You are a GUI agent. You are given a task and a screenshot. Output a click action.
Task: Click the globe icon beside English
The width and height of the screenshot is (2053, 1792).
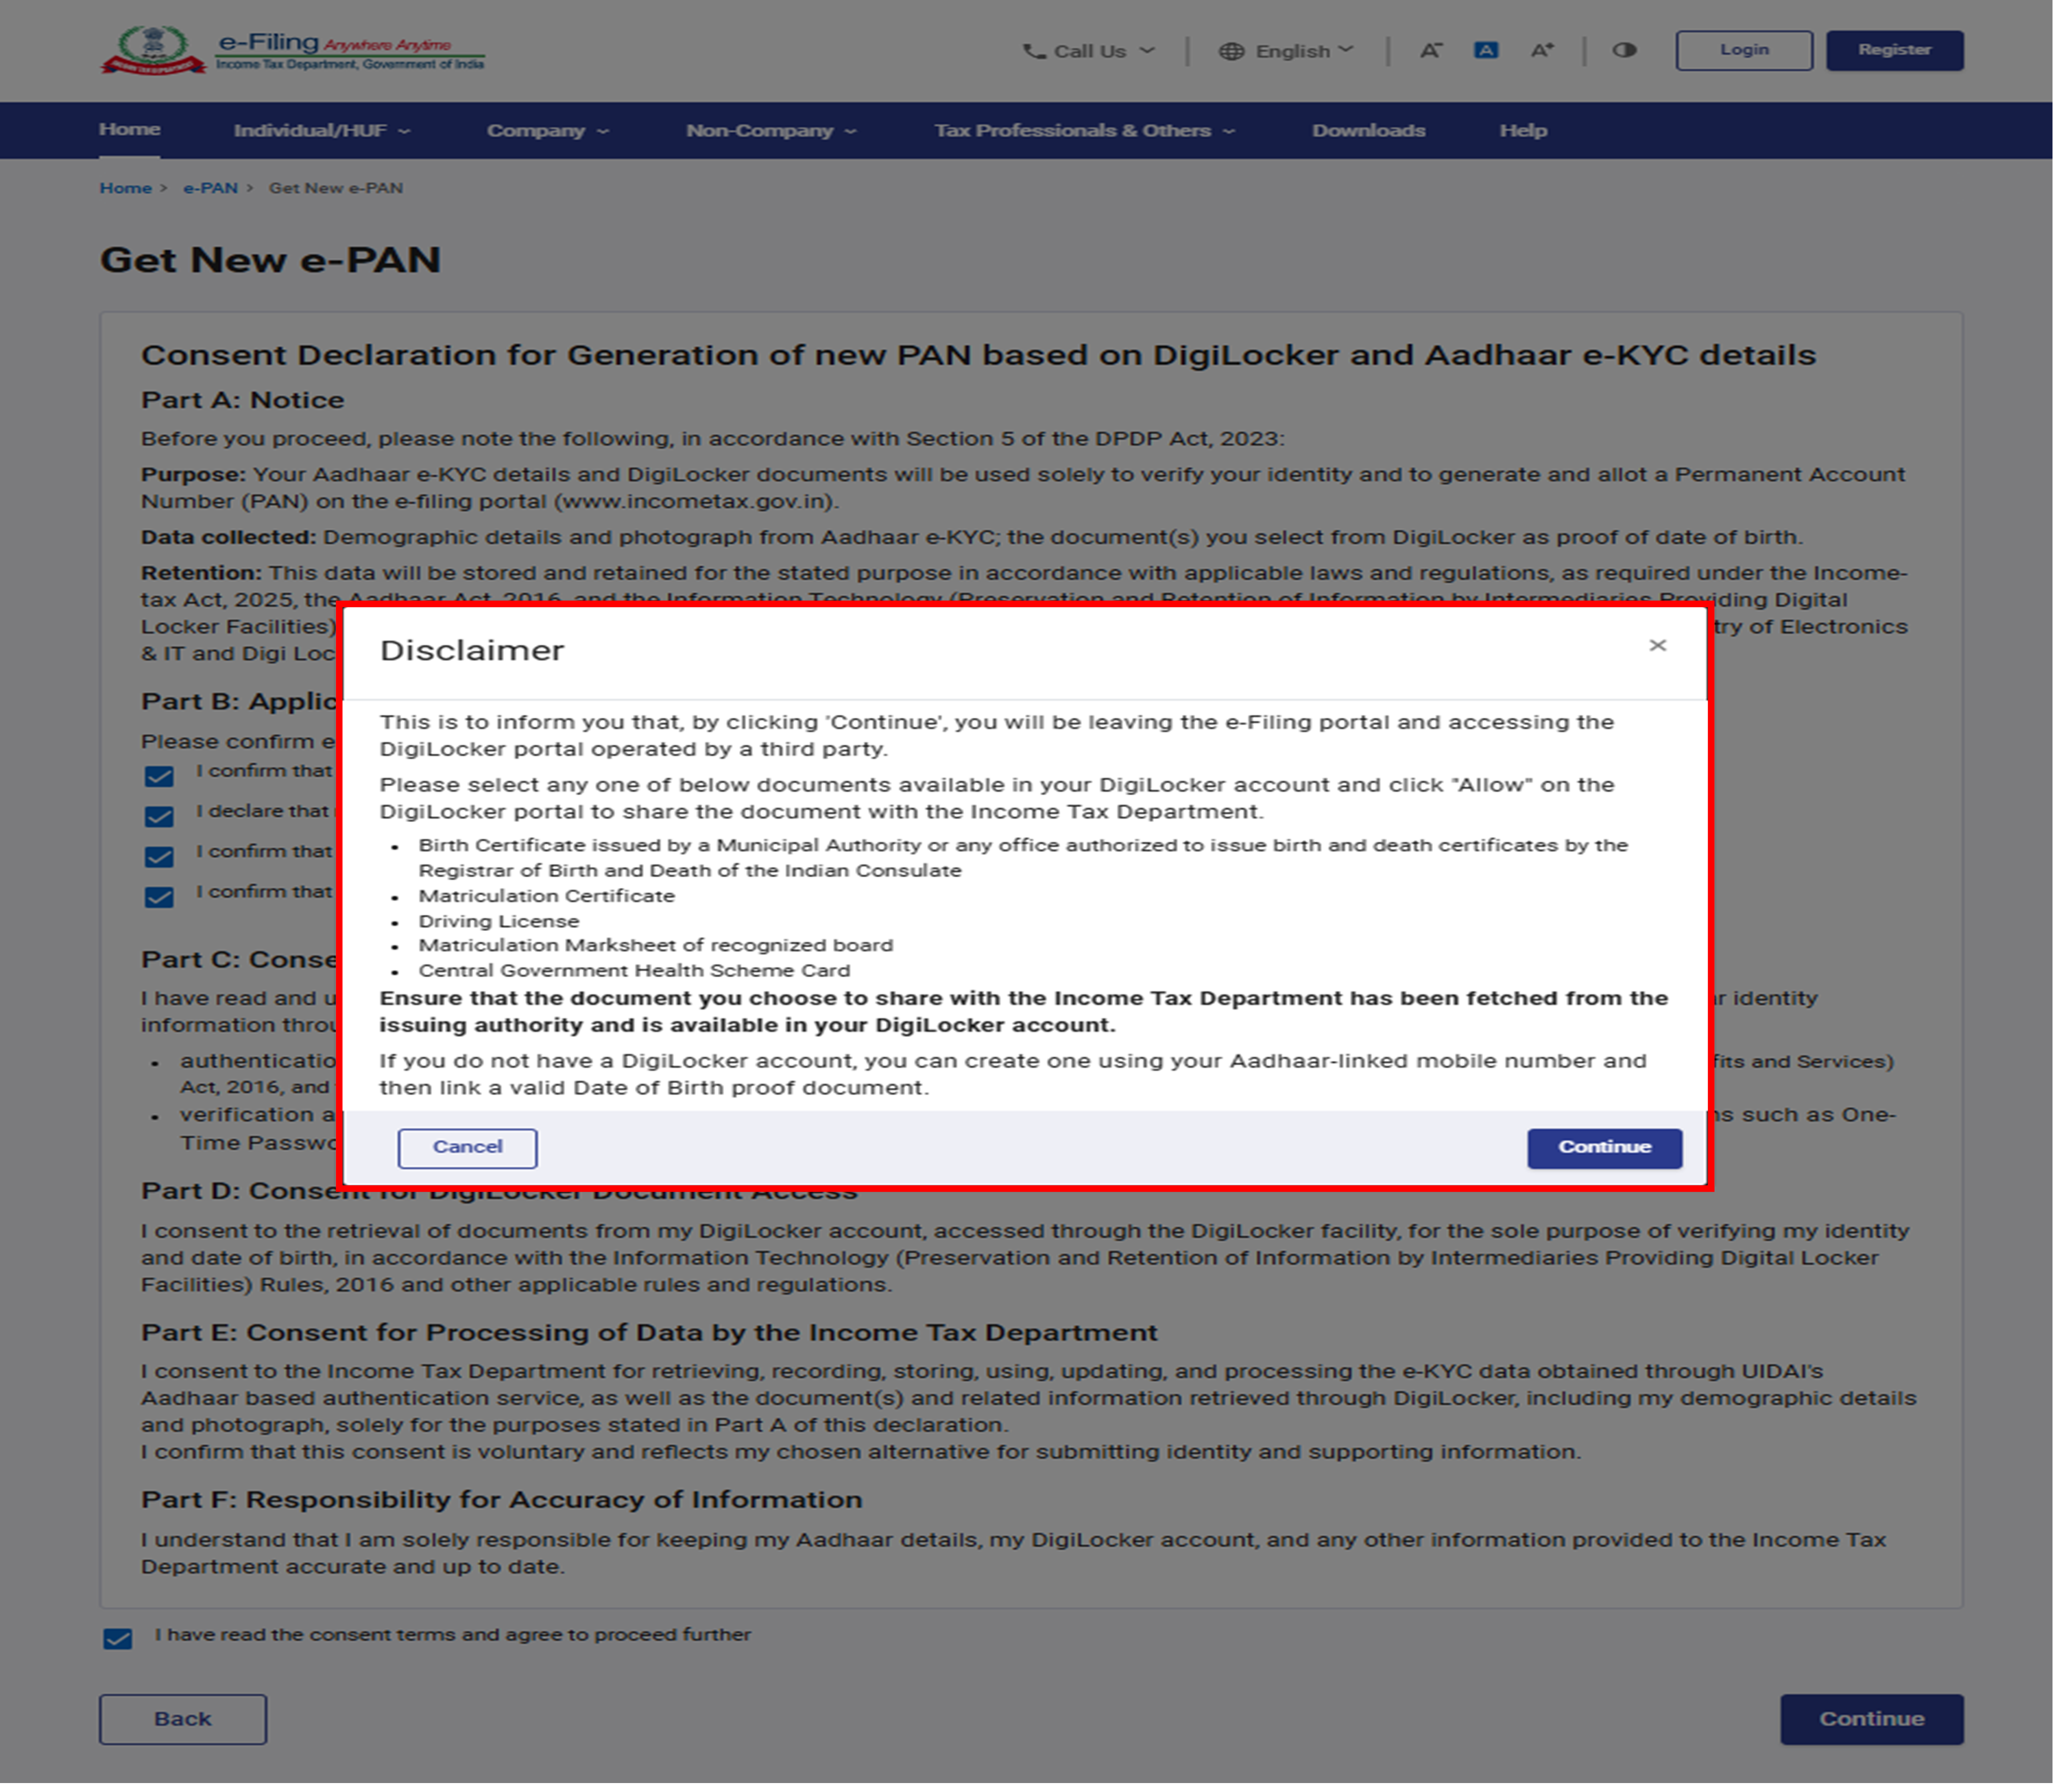1231,51
